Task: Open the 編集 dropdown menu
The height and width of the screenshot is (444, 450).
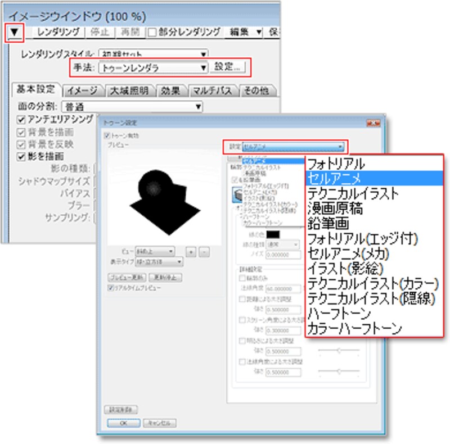Action: tap(246, 32)
